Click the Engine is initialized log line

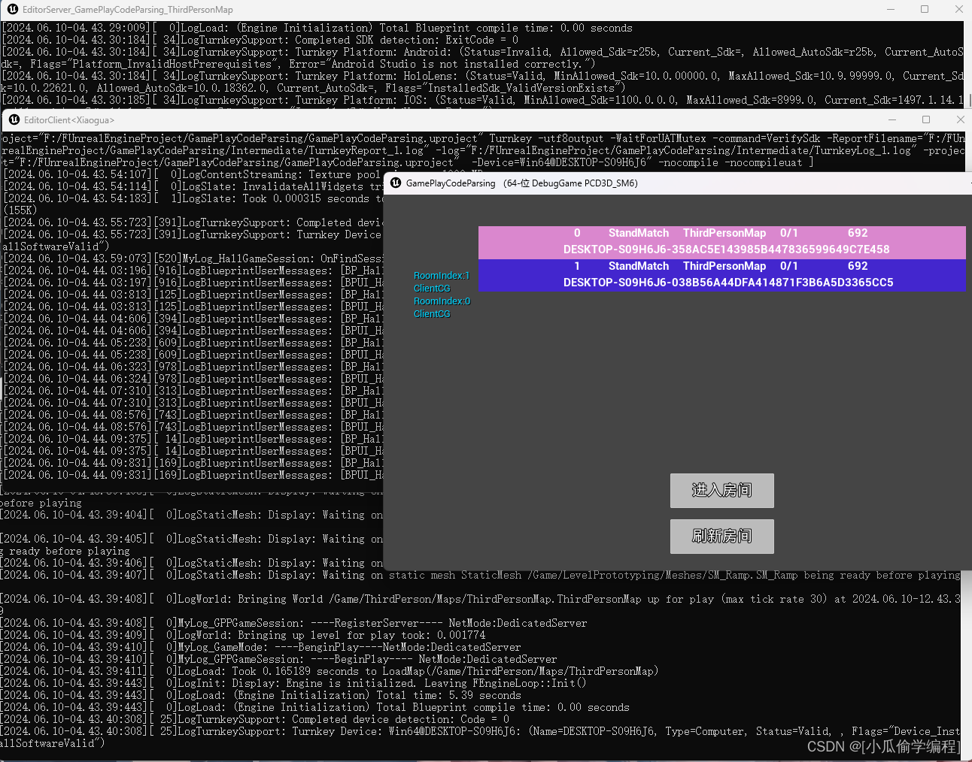coord(294,683)
